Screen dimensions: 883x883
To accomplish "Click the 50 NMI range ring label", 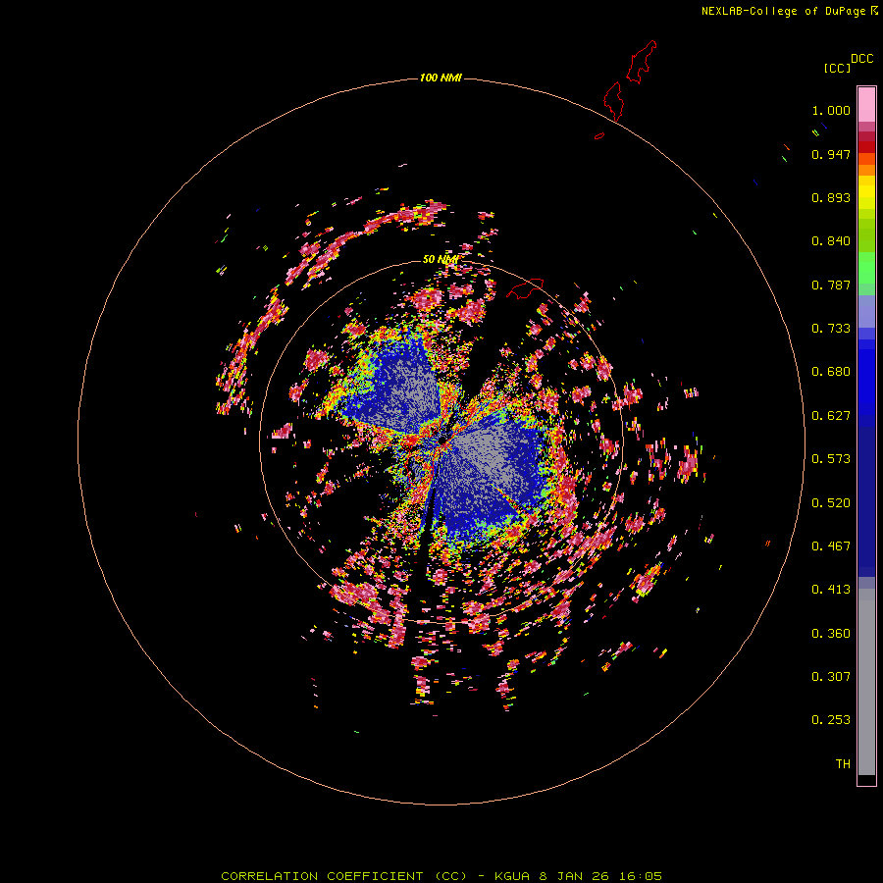I will 441,259.
